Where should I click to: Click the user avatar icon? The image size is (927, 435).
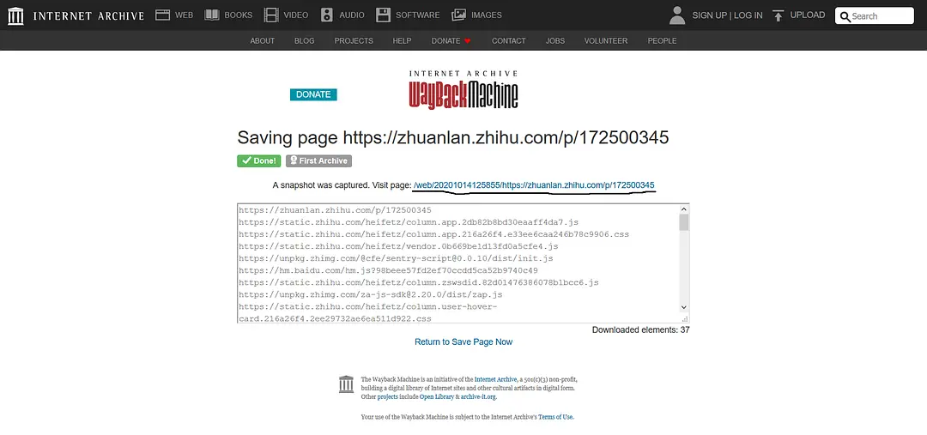(677, 15)
